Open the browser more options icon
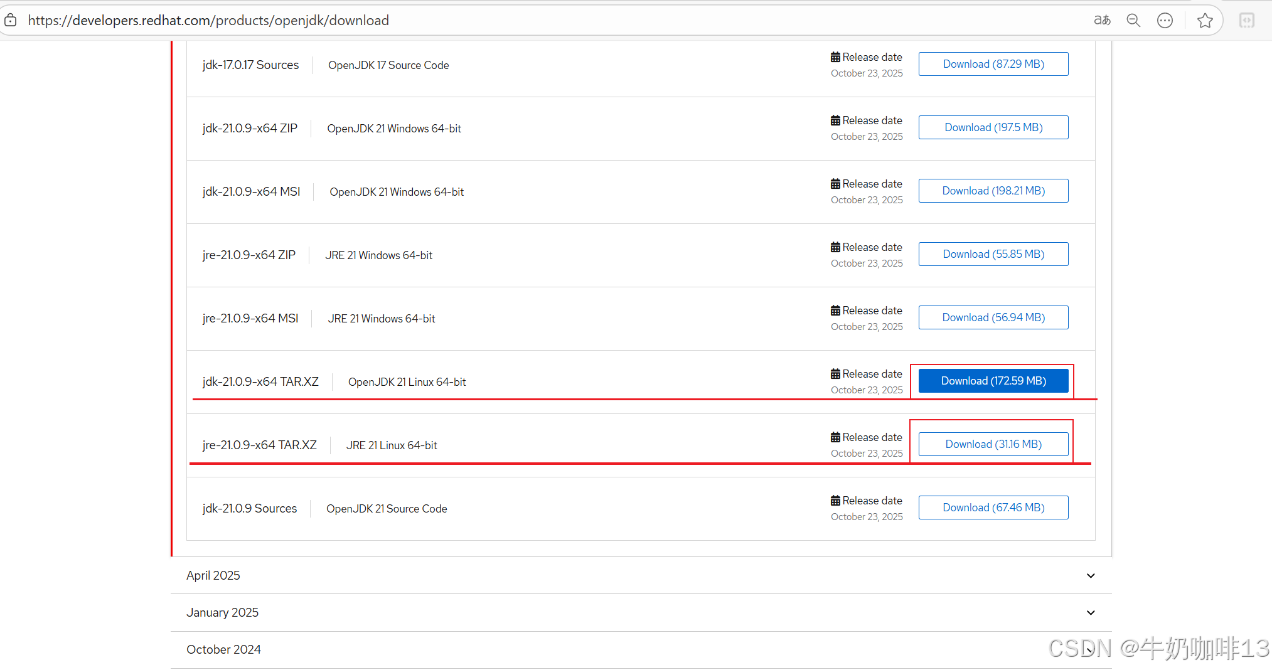This screenshot has width=1272, height=670. click(1165, 21)
